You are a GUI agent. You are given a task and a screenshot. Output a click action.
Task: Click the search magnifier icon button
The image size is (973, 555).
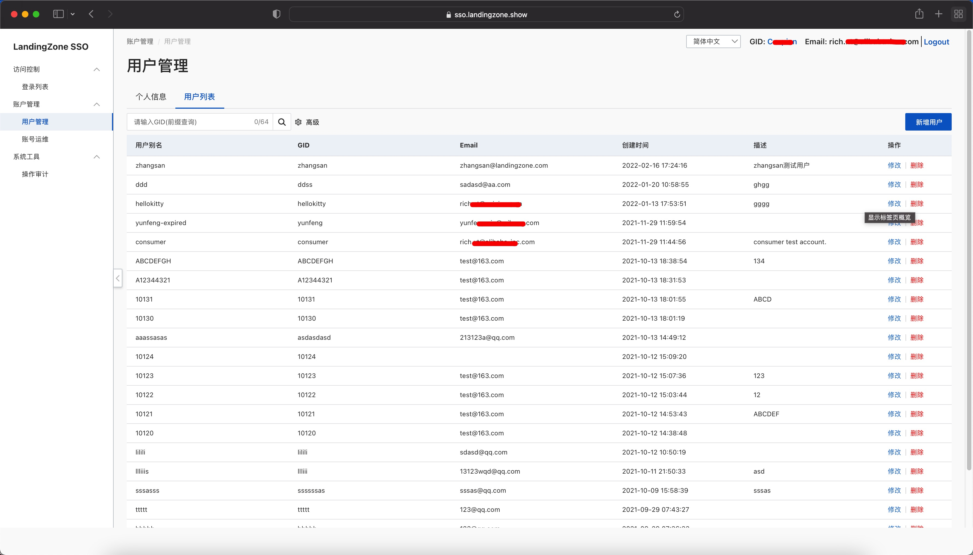coord(282,122)
